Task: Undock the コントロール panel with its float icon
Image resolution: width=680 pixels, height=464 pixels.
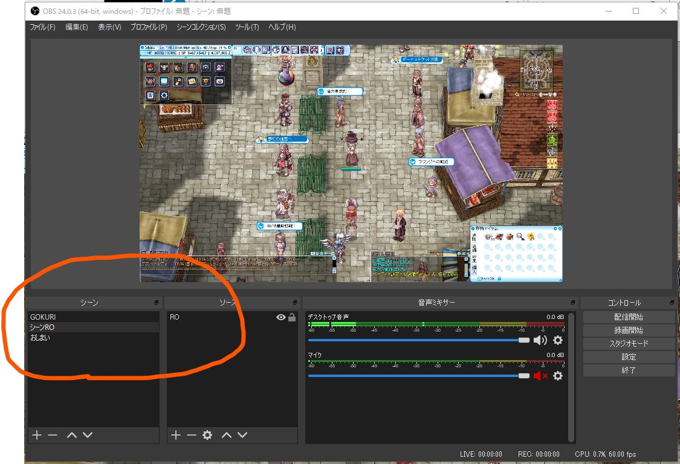Action: point(672,302)
